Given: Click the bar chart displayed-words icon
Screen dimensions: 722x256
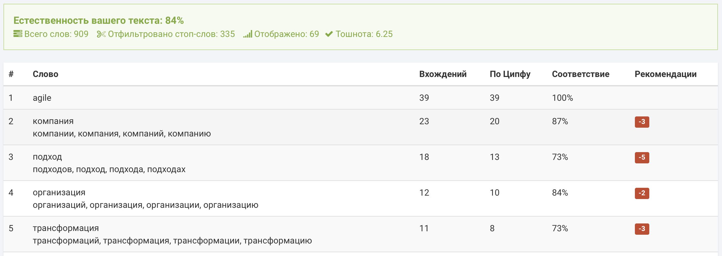Looking at the screenshot, I should click(x=248, y=34).
